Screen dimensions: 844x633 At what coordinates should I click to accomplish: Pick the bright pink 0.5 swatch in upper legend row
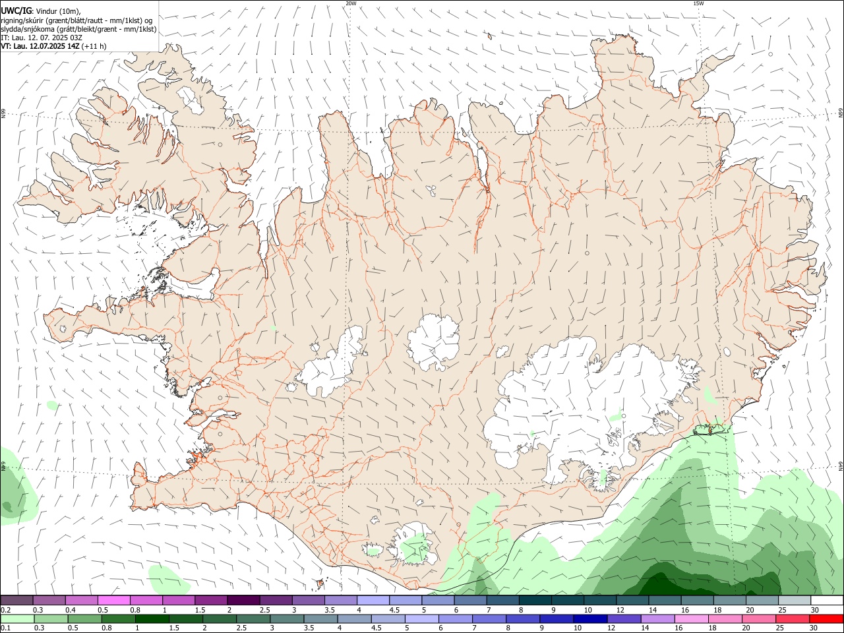[x=113, y=601]
